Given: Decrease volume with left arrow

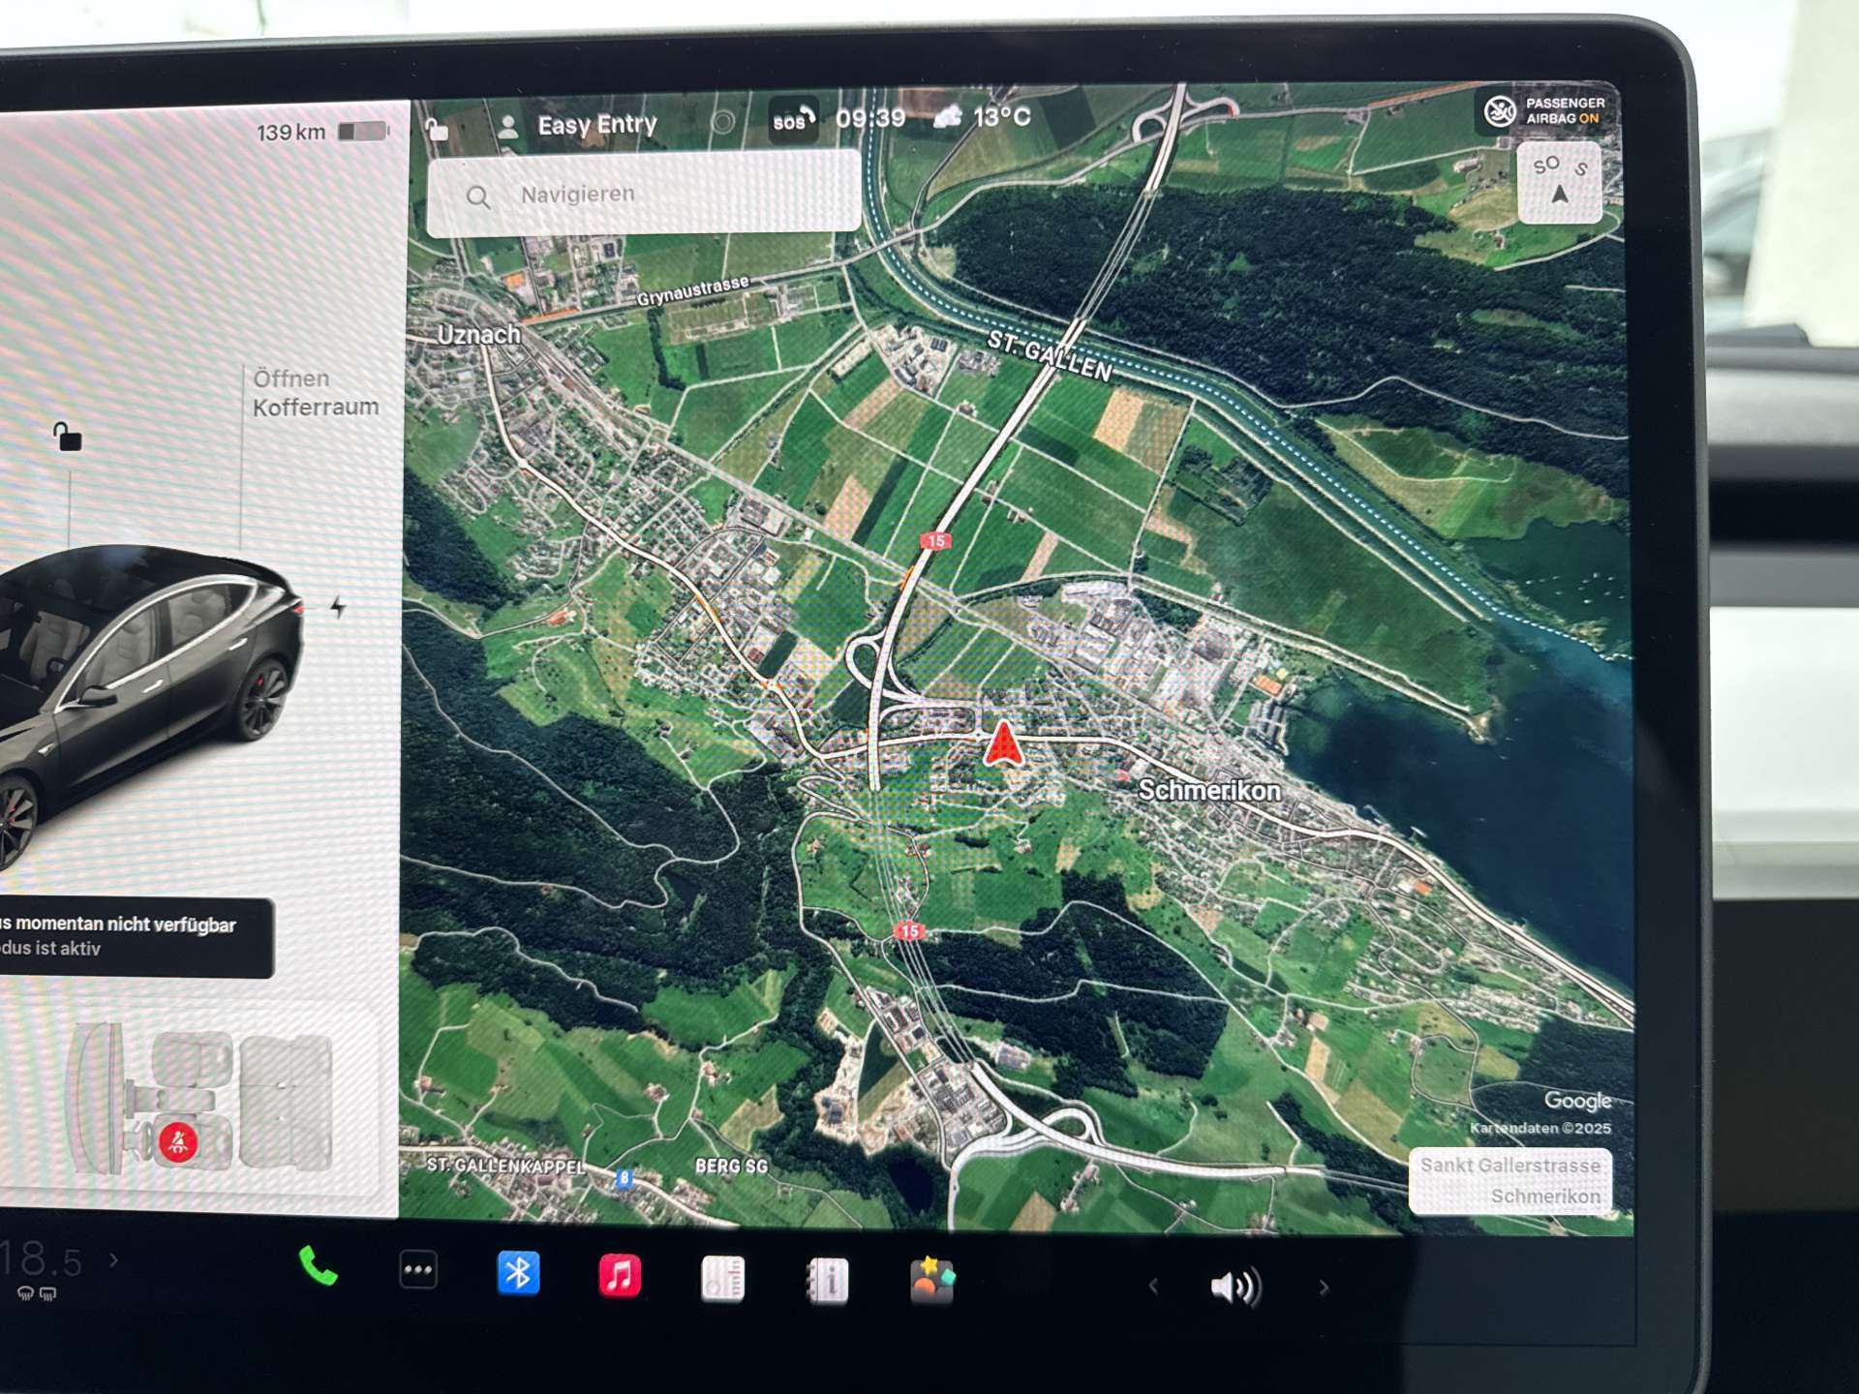Looking at the screenshot, I should 1153,1287.
